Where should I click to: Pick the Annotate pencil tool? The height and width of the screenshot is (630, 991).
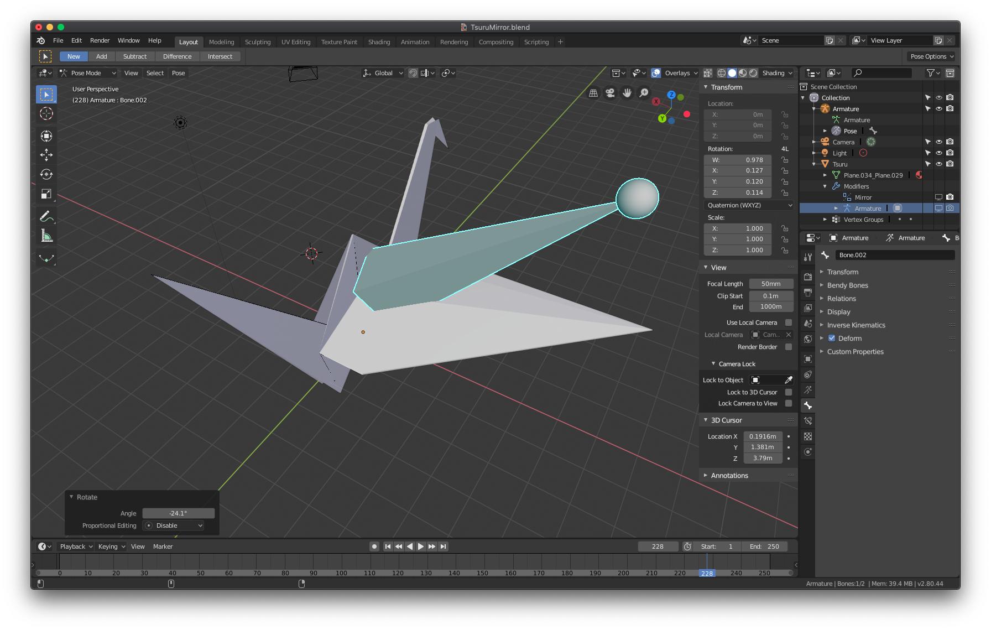46,216
